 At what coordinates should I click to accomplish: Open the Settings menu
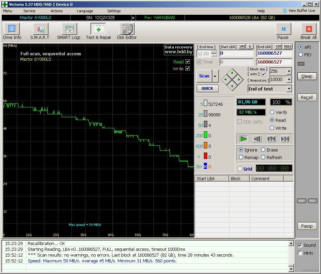114,11
